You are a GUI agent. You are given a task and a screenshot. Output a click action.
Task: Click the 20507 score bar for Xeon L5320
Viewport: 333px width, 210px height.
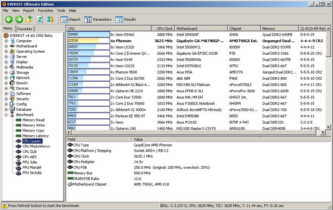point(89,47)
